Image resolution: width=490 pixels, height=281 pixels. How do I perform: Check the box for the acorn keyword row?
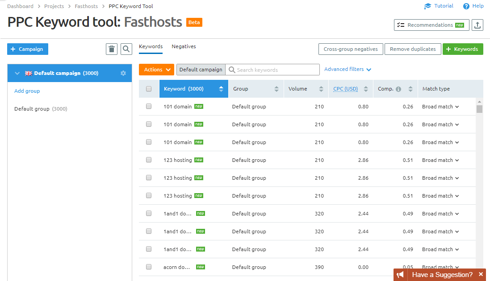point(149,267)
